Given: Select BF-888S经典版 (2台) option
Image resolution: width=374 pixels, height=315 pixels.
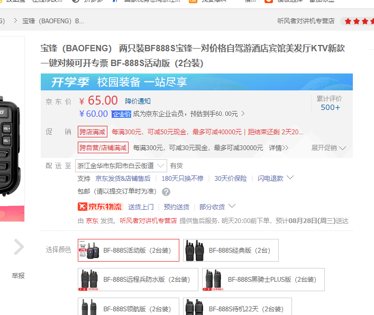Looking at the screenshot, I should pos(231,250).
